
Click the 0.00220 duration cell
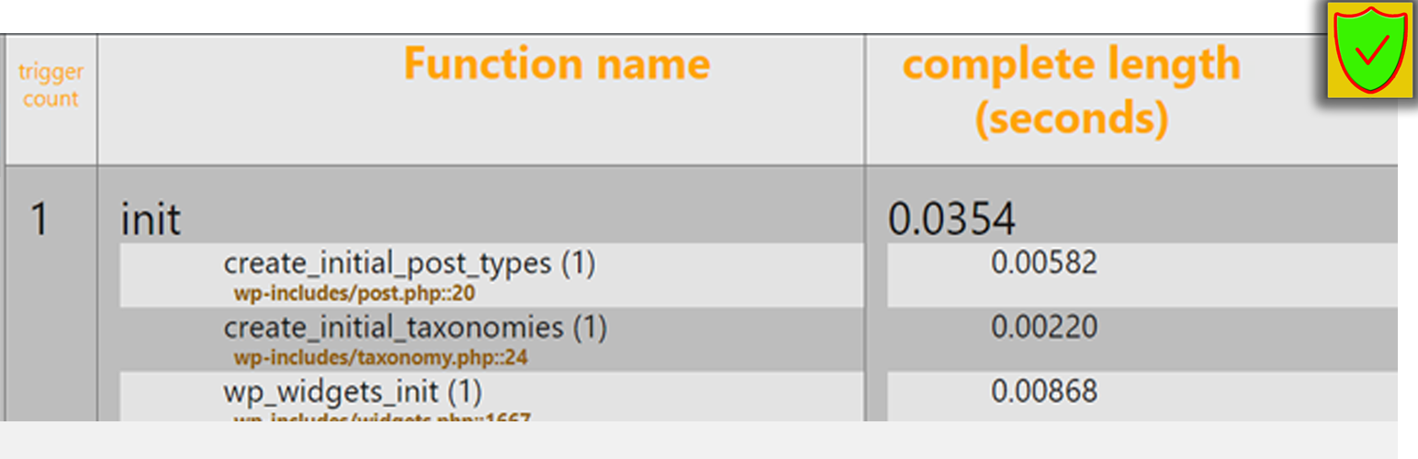point(1044,328)
